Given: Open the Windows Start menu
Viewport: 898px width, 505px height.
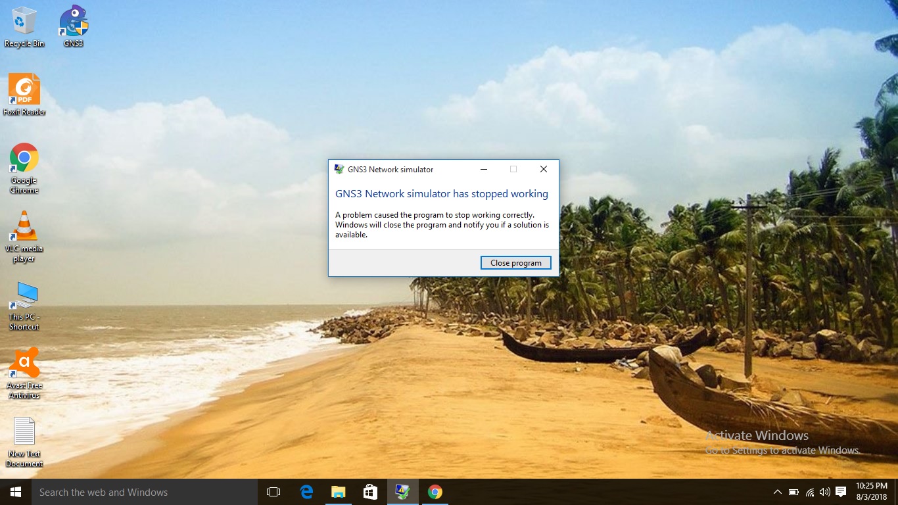Looking at the screenshot, I should click(16, 492).
